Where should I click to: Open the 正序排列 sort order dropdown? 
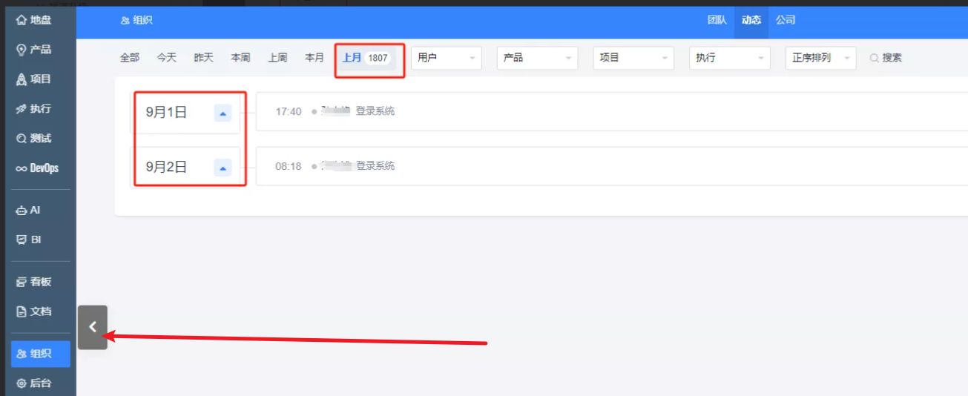click(820, 58)
